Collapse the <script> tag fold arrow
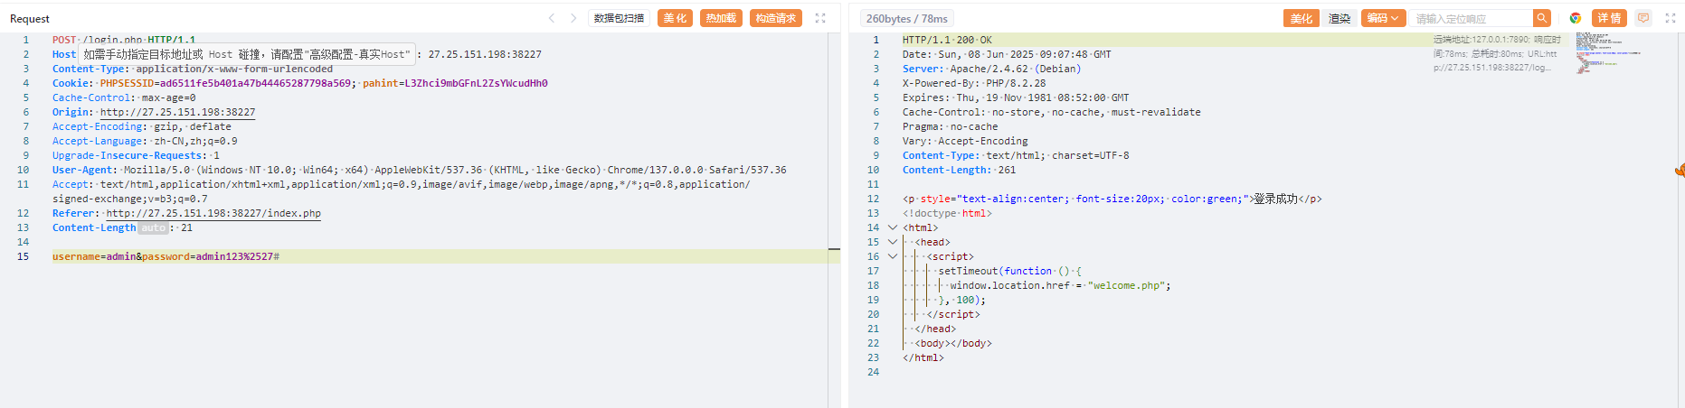 coord(893,256)
